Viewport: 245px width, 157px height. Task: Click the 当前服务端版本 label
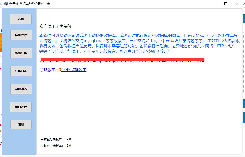pos(52,139)
